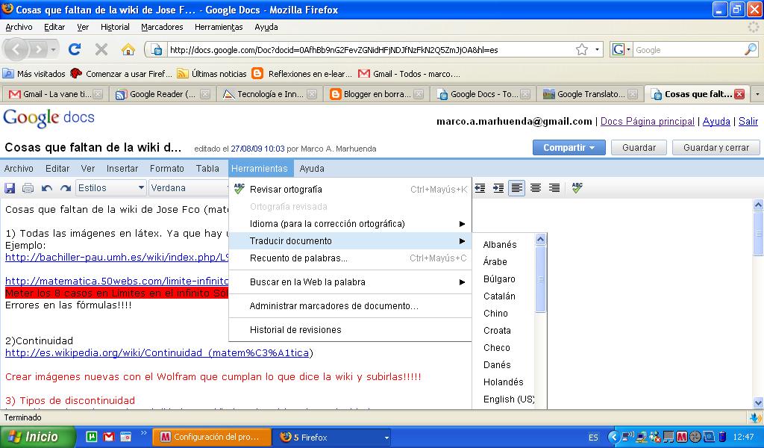Close the Cosas que falt... browser tab
This screenshot has width=764, height=448.
click(x=739, y=94)
